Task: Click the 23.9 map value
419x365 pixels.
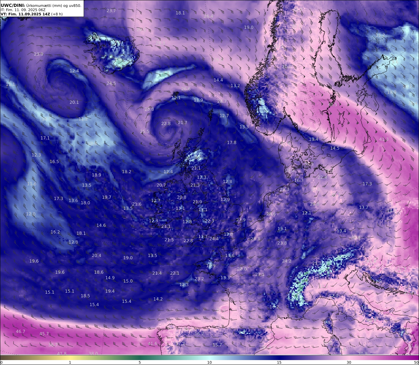Action: coord(39,54)
